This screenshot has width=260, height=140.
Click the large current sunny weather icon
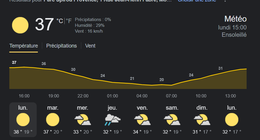[20, 25]
